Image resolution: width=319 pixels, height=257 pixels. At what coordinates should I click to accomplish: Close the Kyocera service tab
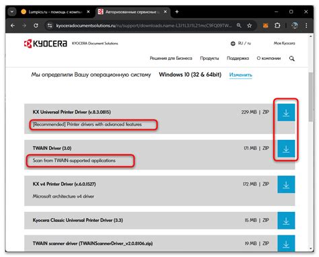coord(166,11)
